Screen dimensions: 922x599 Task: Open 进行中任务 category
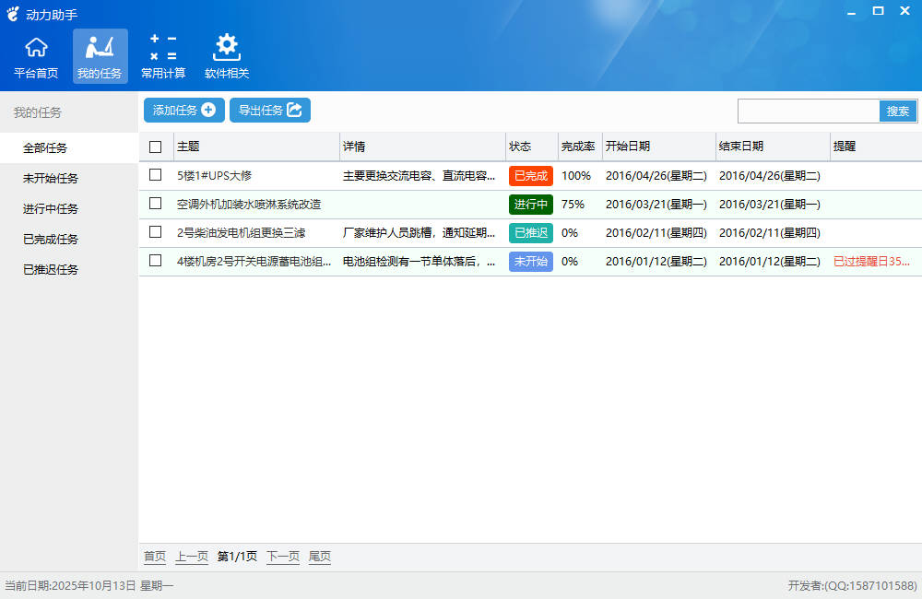click(x=51, y=209)
